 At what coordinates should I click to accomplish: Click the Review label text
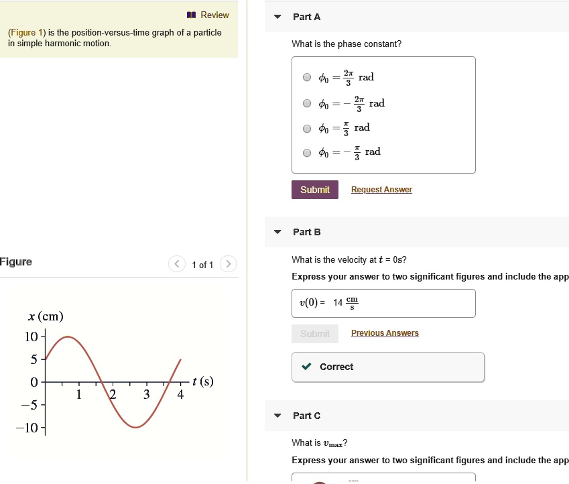click(216, 15)
